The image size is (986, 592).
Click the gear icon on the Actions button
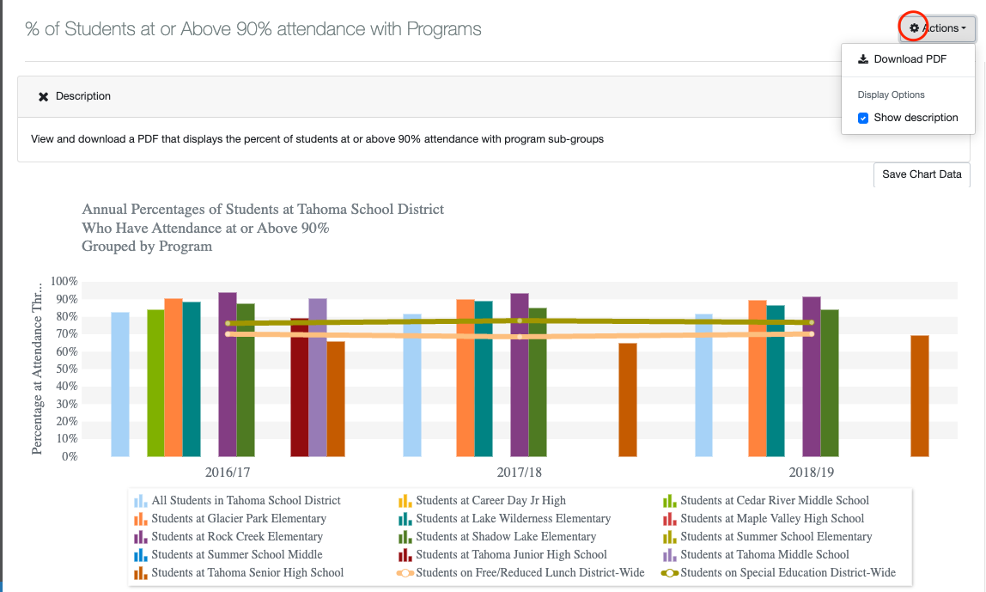point(913,27)
